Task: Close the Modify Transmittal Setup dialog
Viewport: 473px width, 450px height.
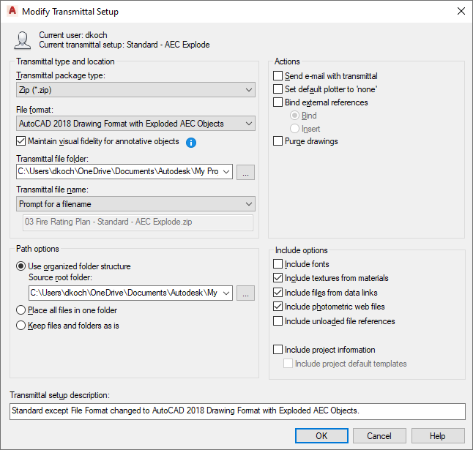Action: click(x=461, y=11)
